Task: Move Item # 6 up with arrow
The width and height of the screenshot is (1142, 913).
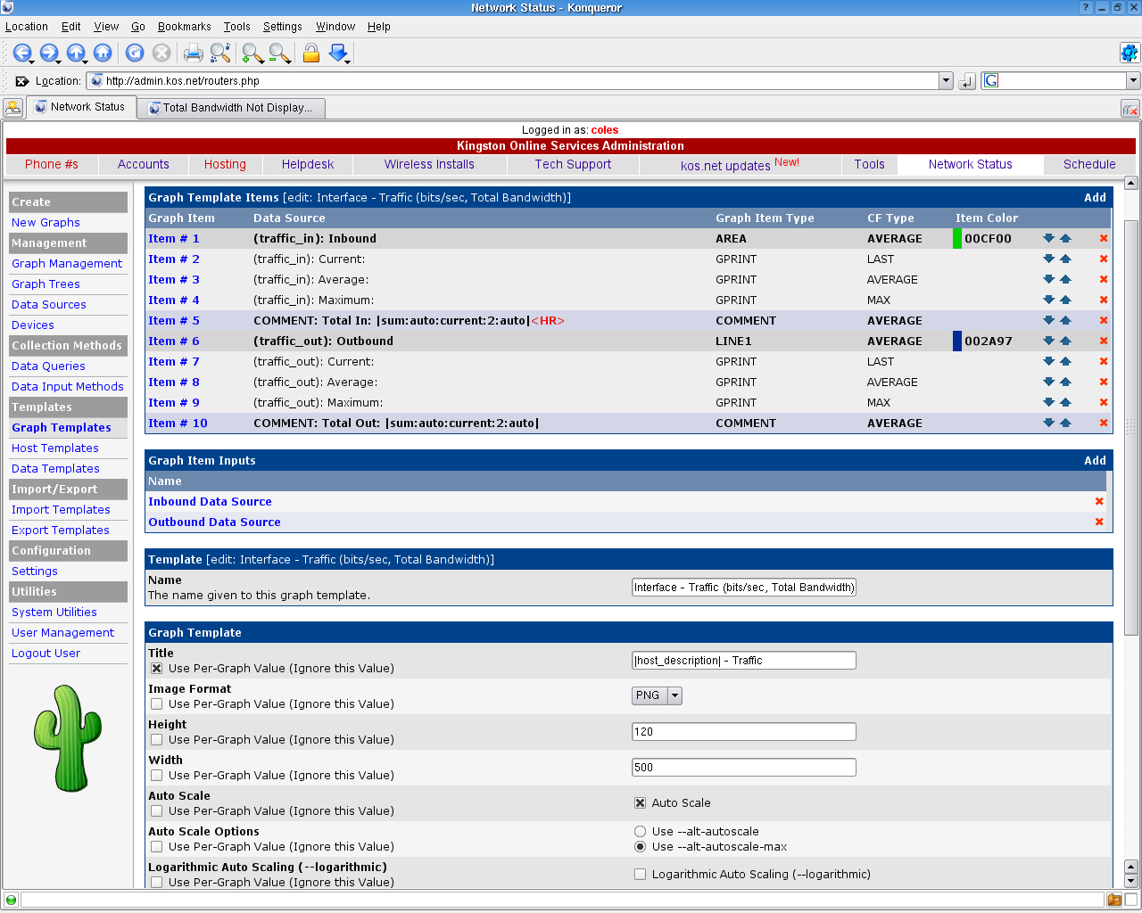Action: pos(1065,341)
